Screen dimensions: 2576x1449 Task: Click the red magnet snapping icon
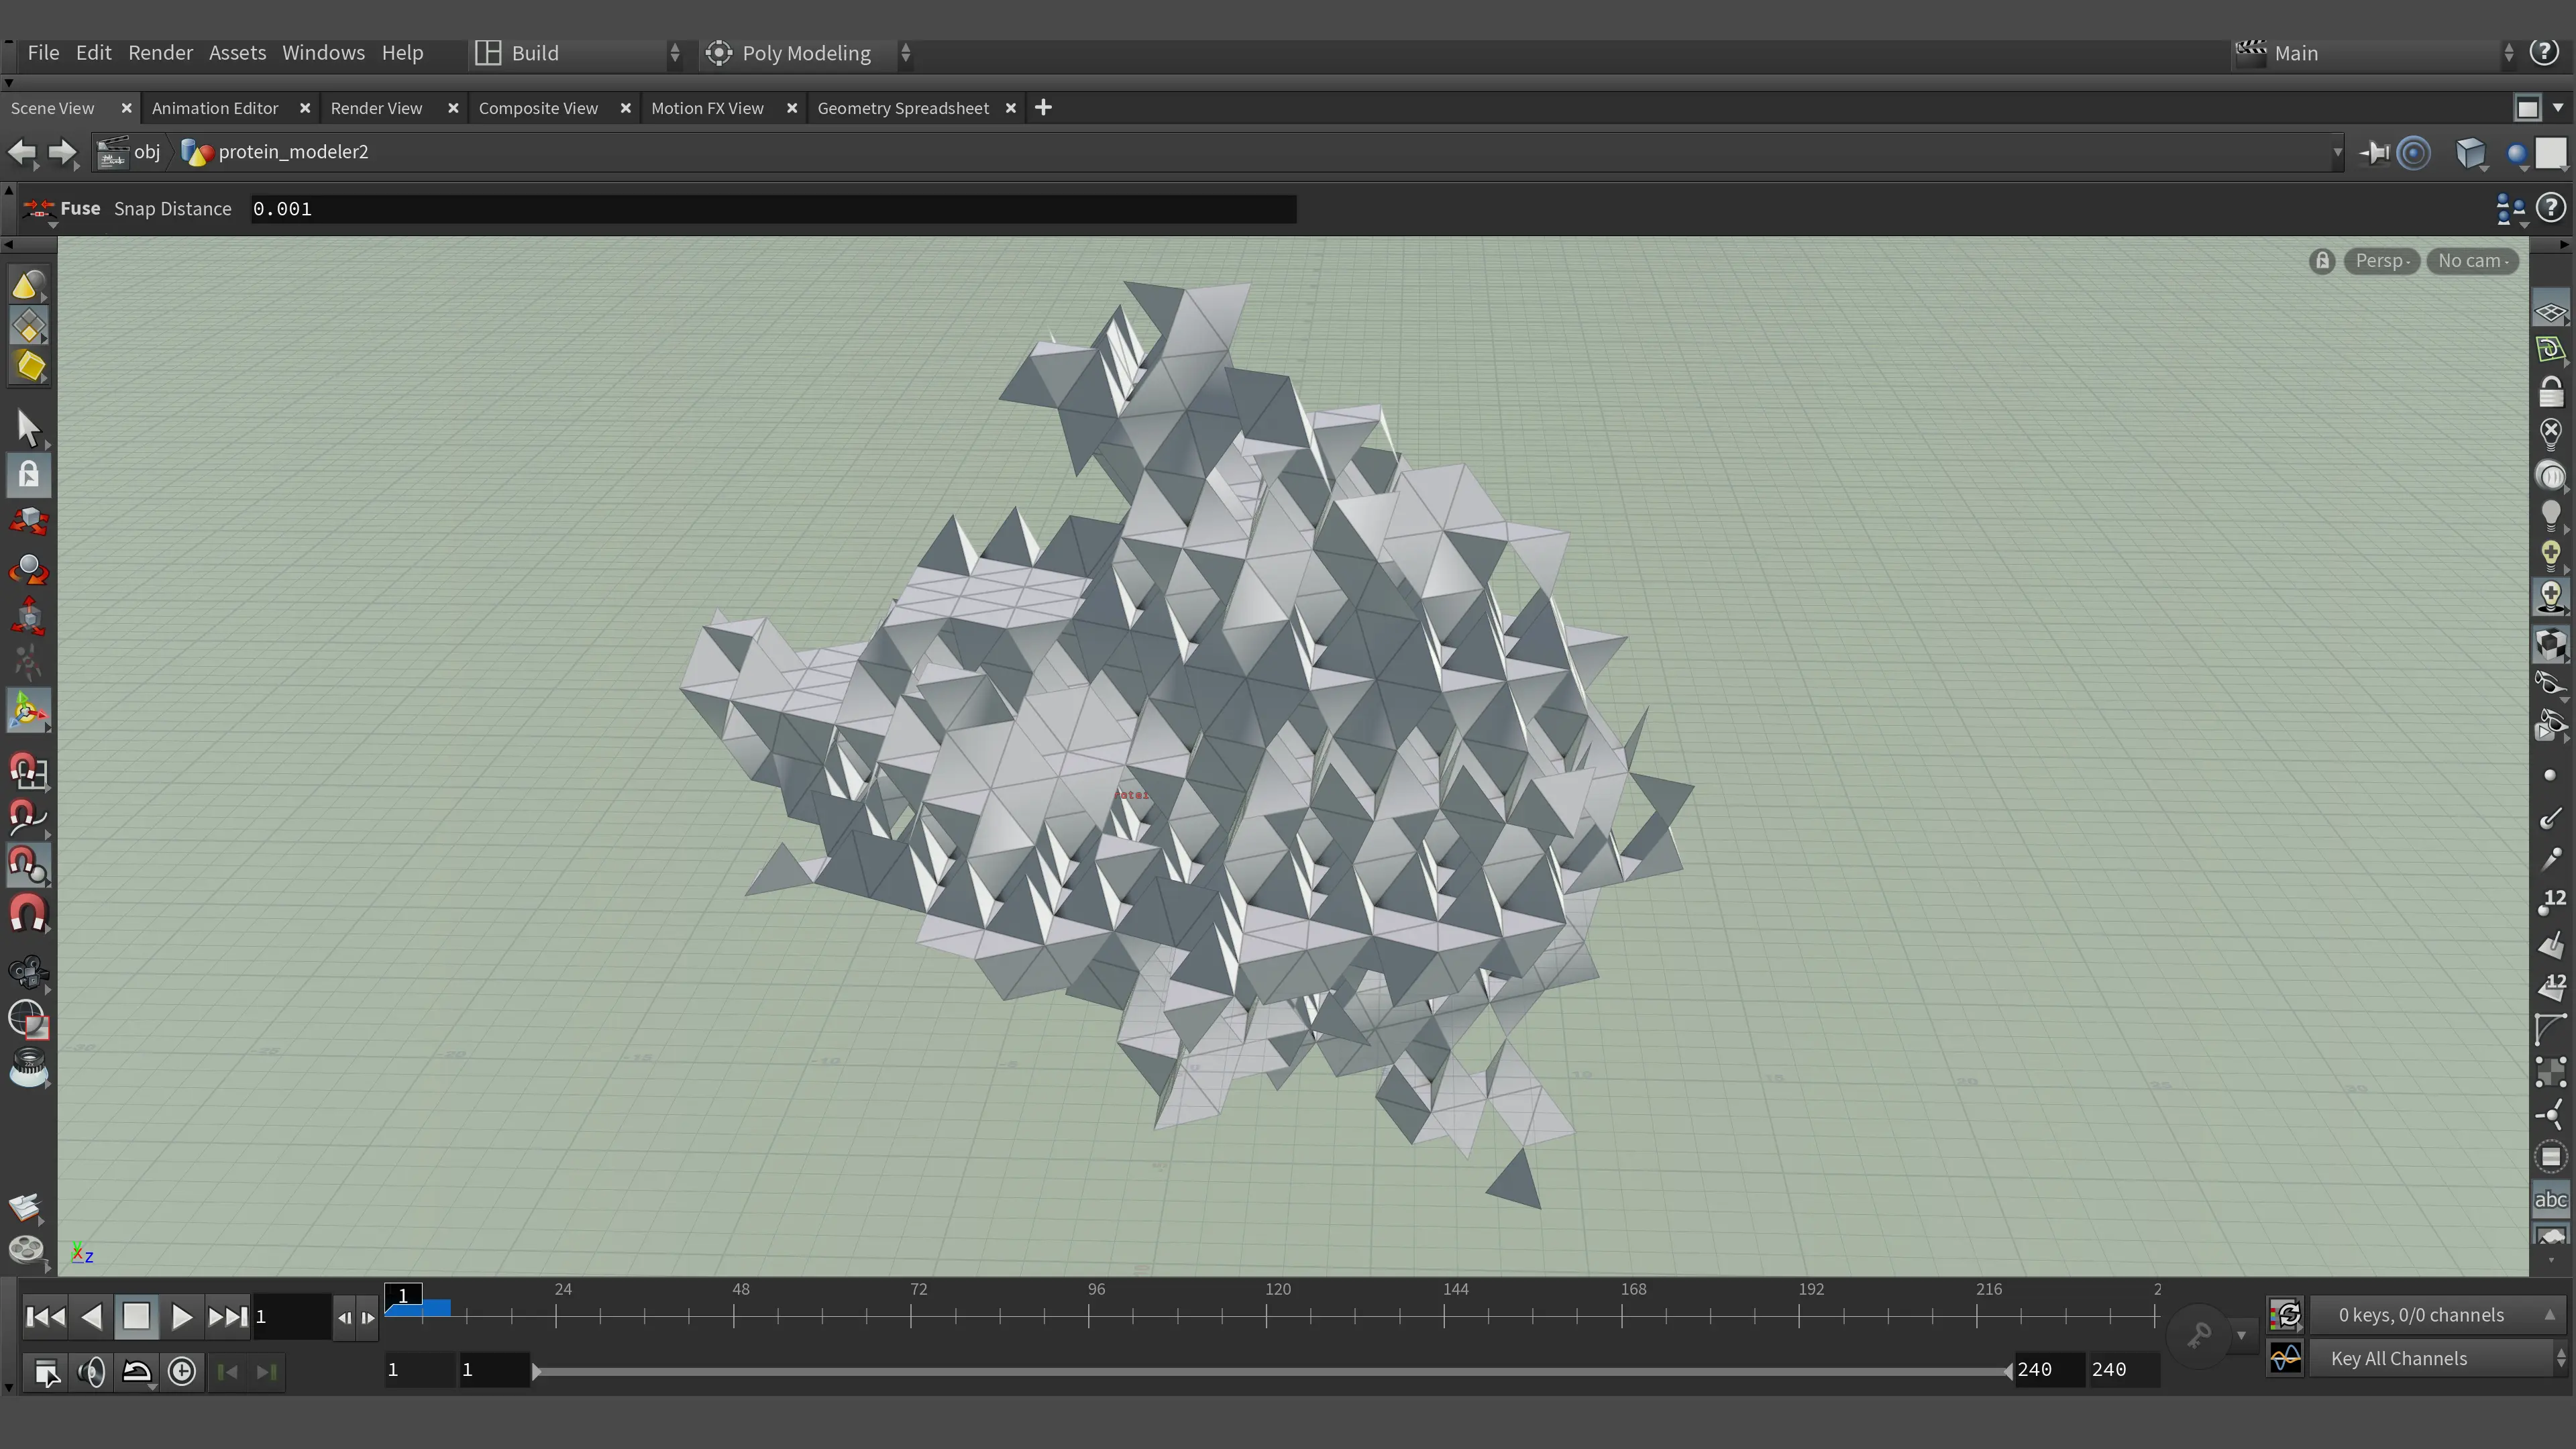pyautogui.click(x=28, y=914)
